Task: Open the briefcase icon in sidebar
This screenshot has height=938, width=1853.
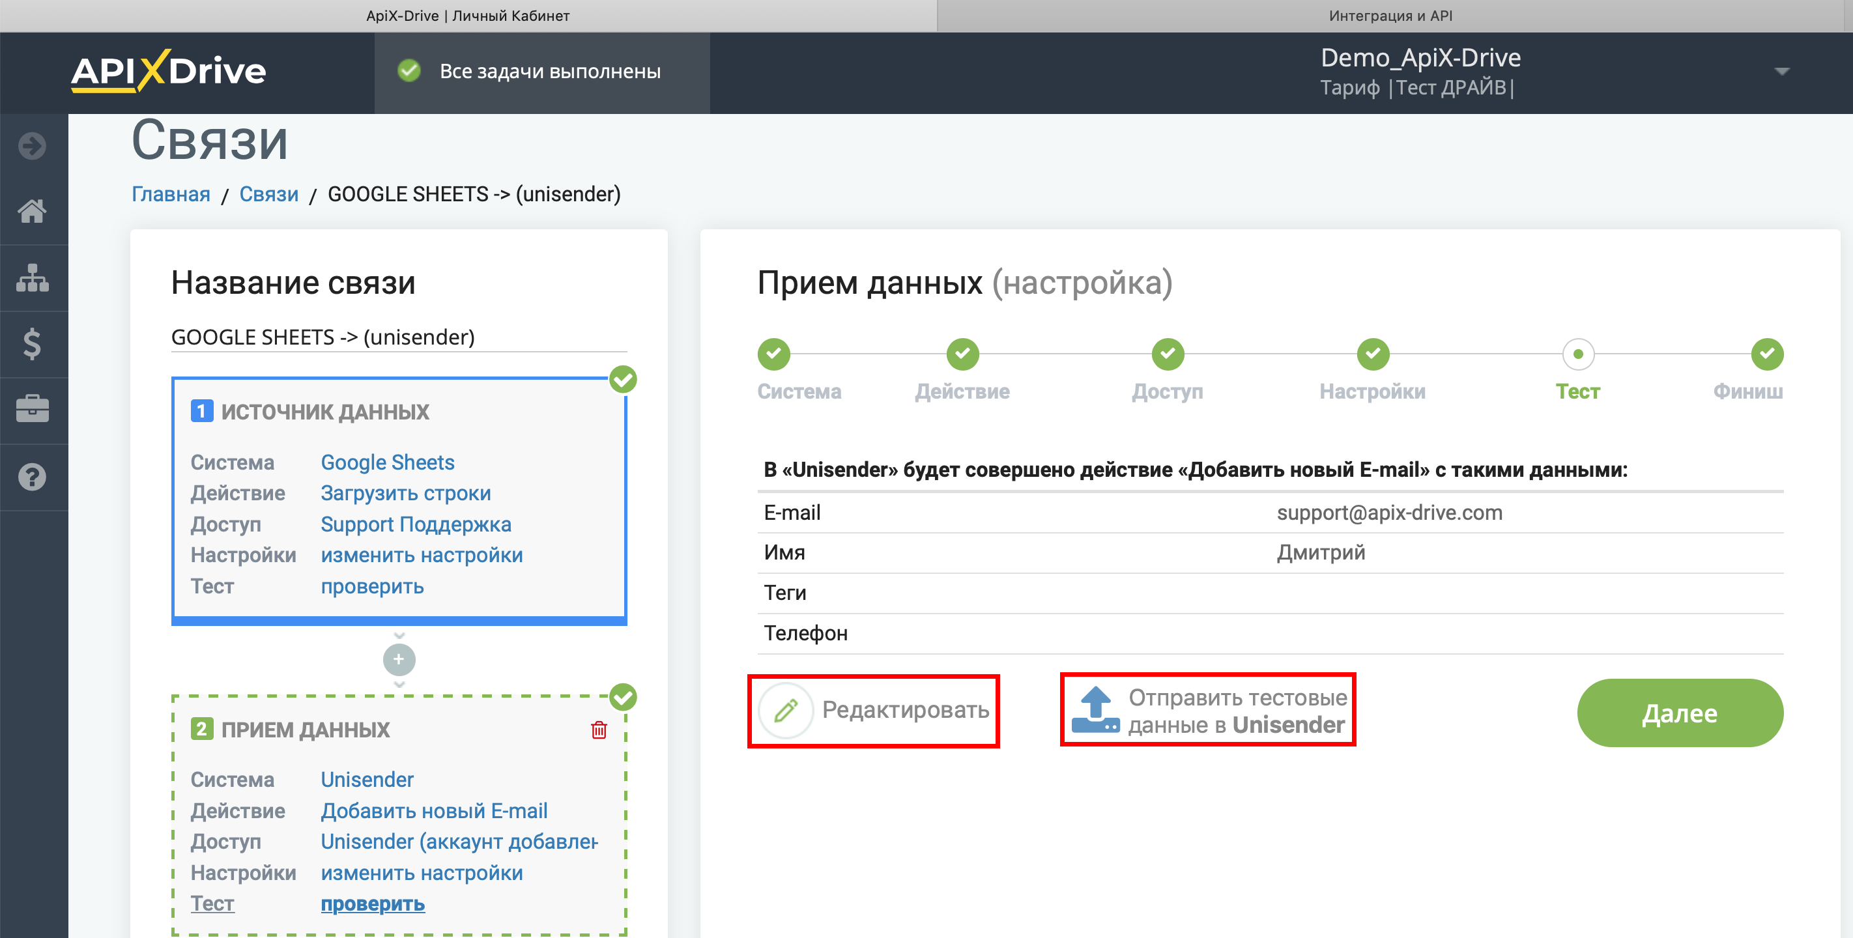Action: (x=33, y=409)
